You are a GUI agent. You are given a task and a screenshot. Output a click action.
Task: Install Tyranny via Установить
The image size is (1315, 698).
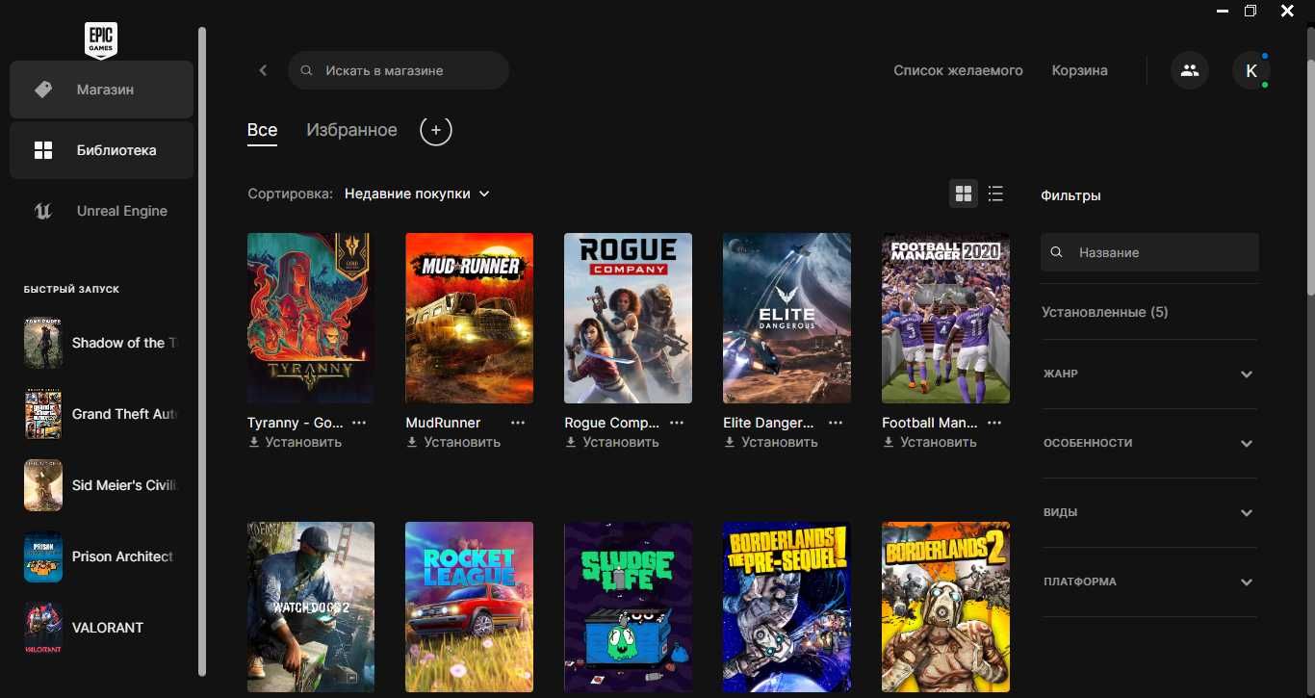(x=295, y=442)
